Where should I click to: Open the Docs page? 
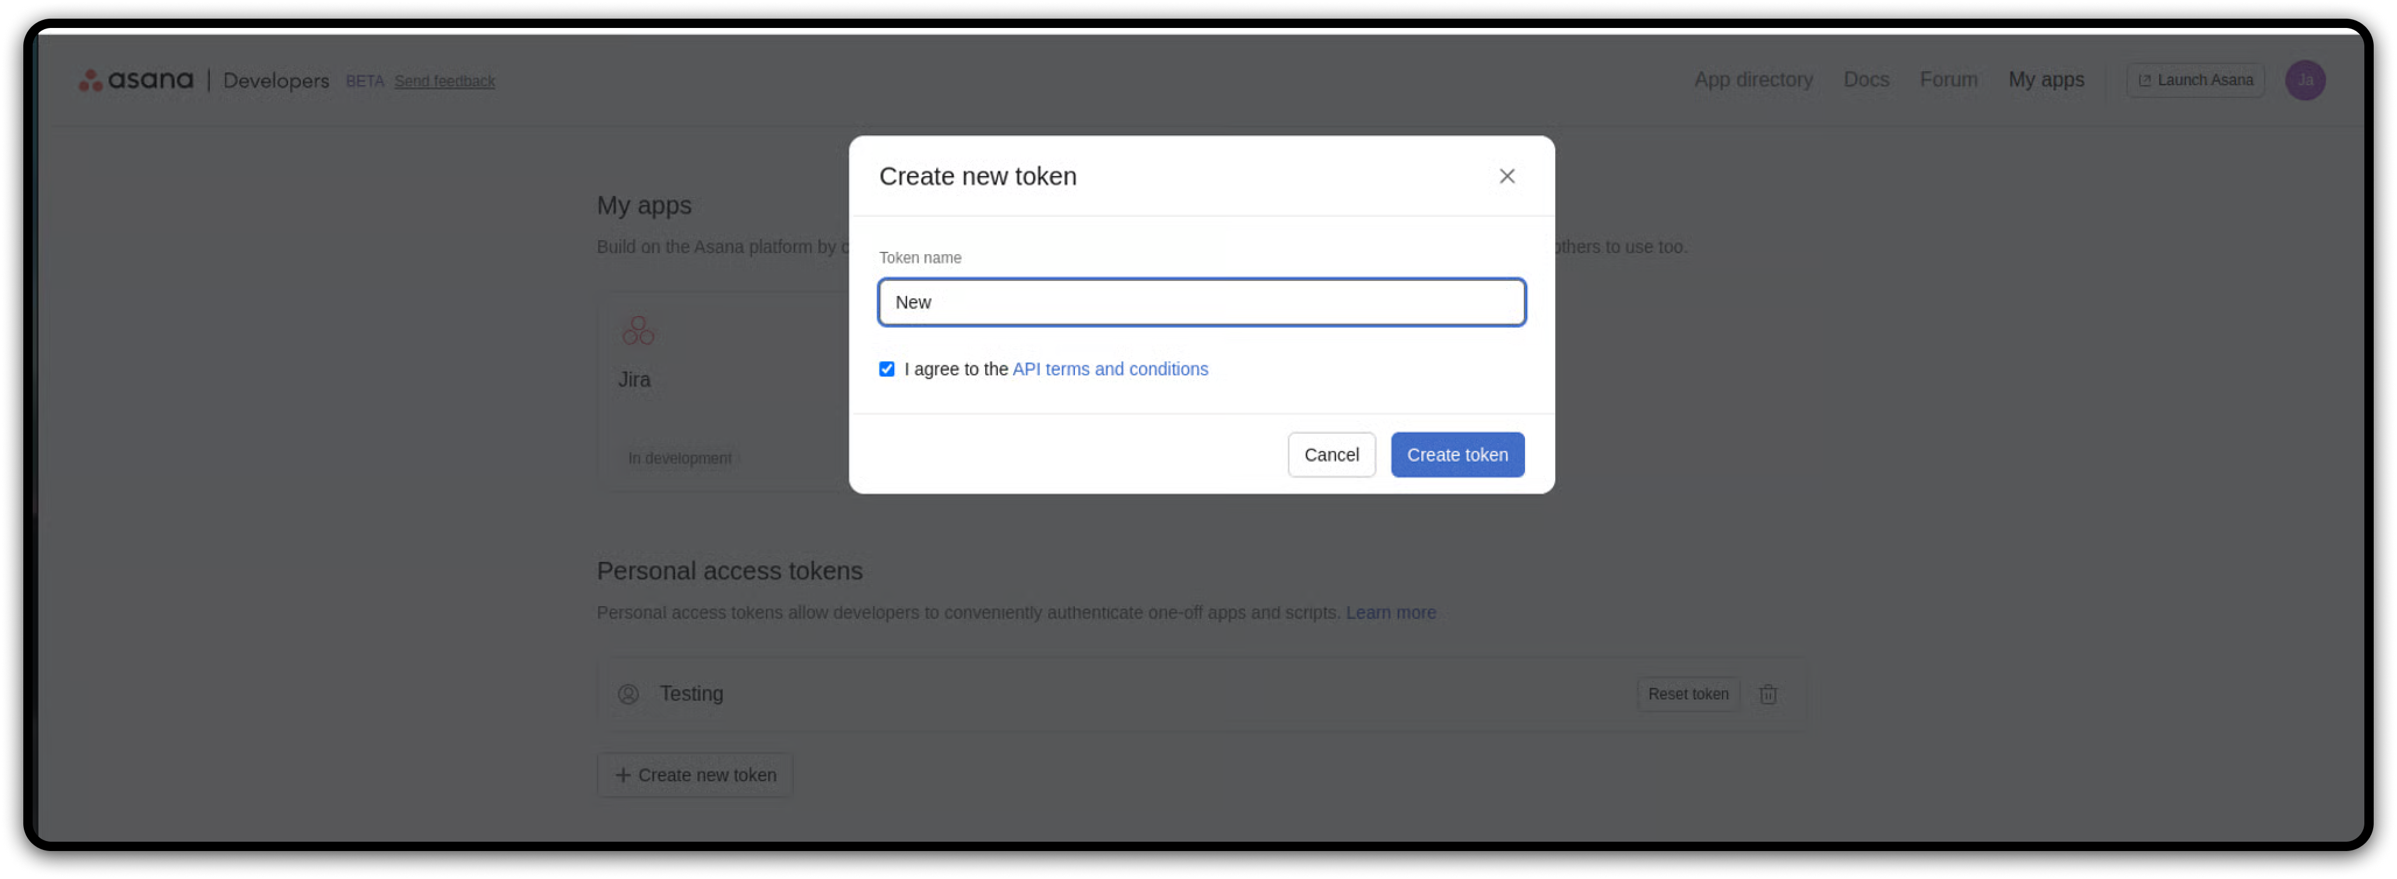pos(1866,80)
